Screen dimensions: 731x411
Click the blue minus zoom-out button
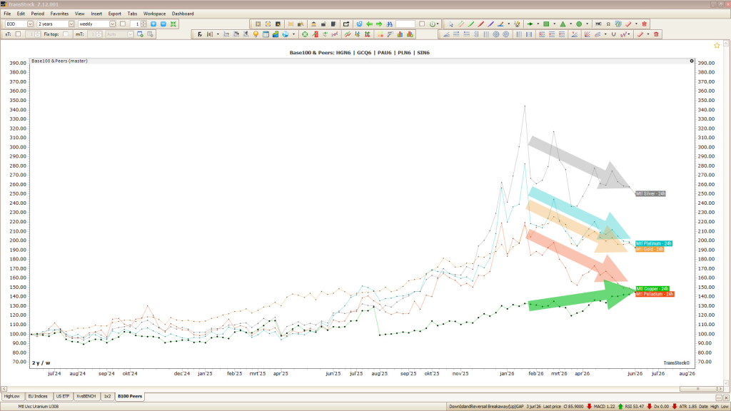tap(163, 24)
